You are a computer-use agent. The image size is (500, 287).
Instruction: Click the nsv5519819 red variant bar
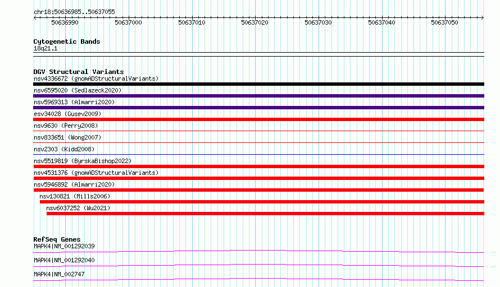point(258,166)
